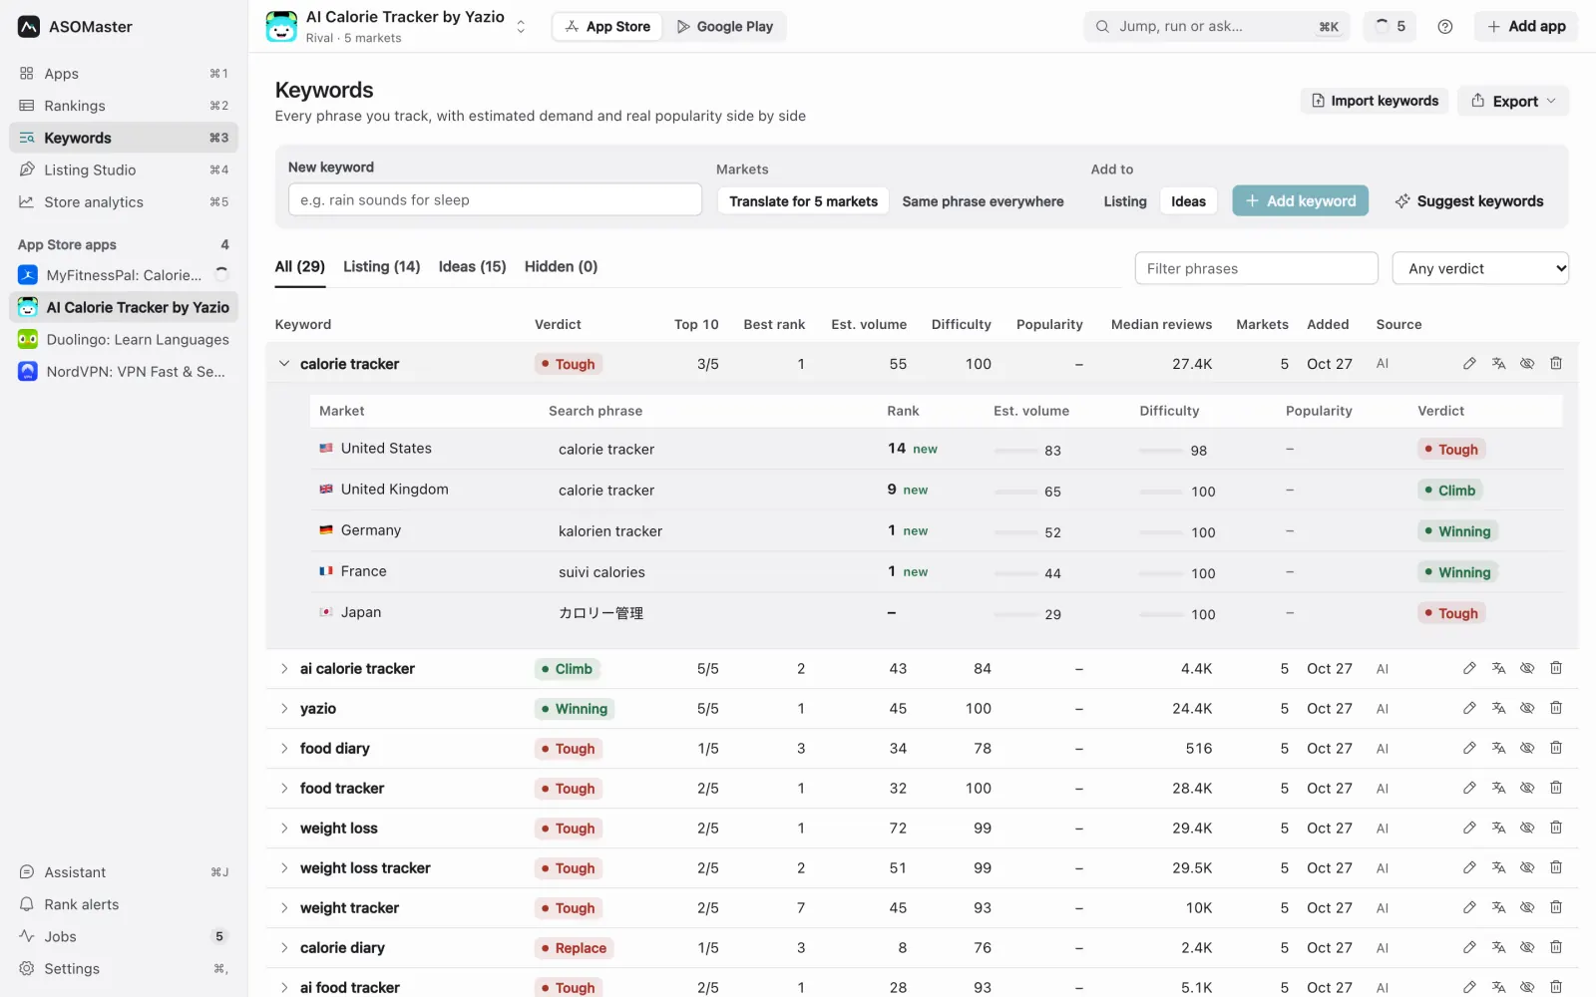
Task: Switch to the Hidden (0) tab
Action: click(x=561, y=266)
